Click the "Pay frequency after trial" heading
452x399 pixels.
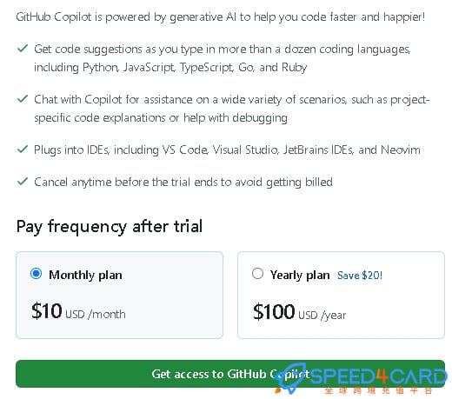110,227
